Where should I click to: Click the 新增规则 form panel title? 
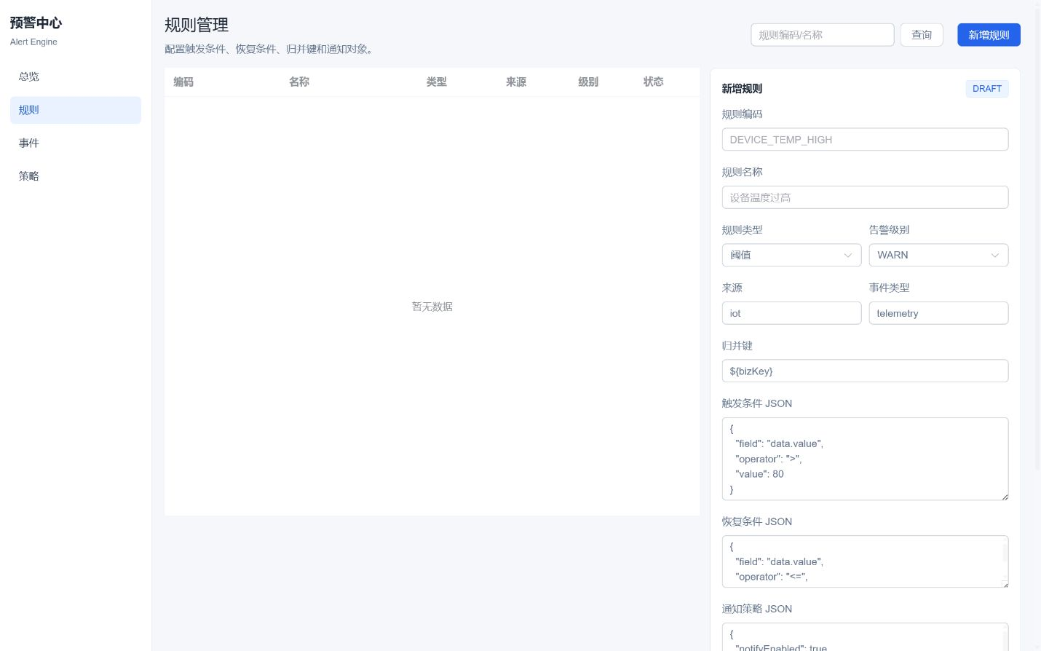tap(742, 89)
